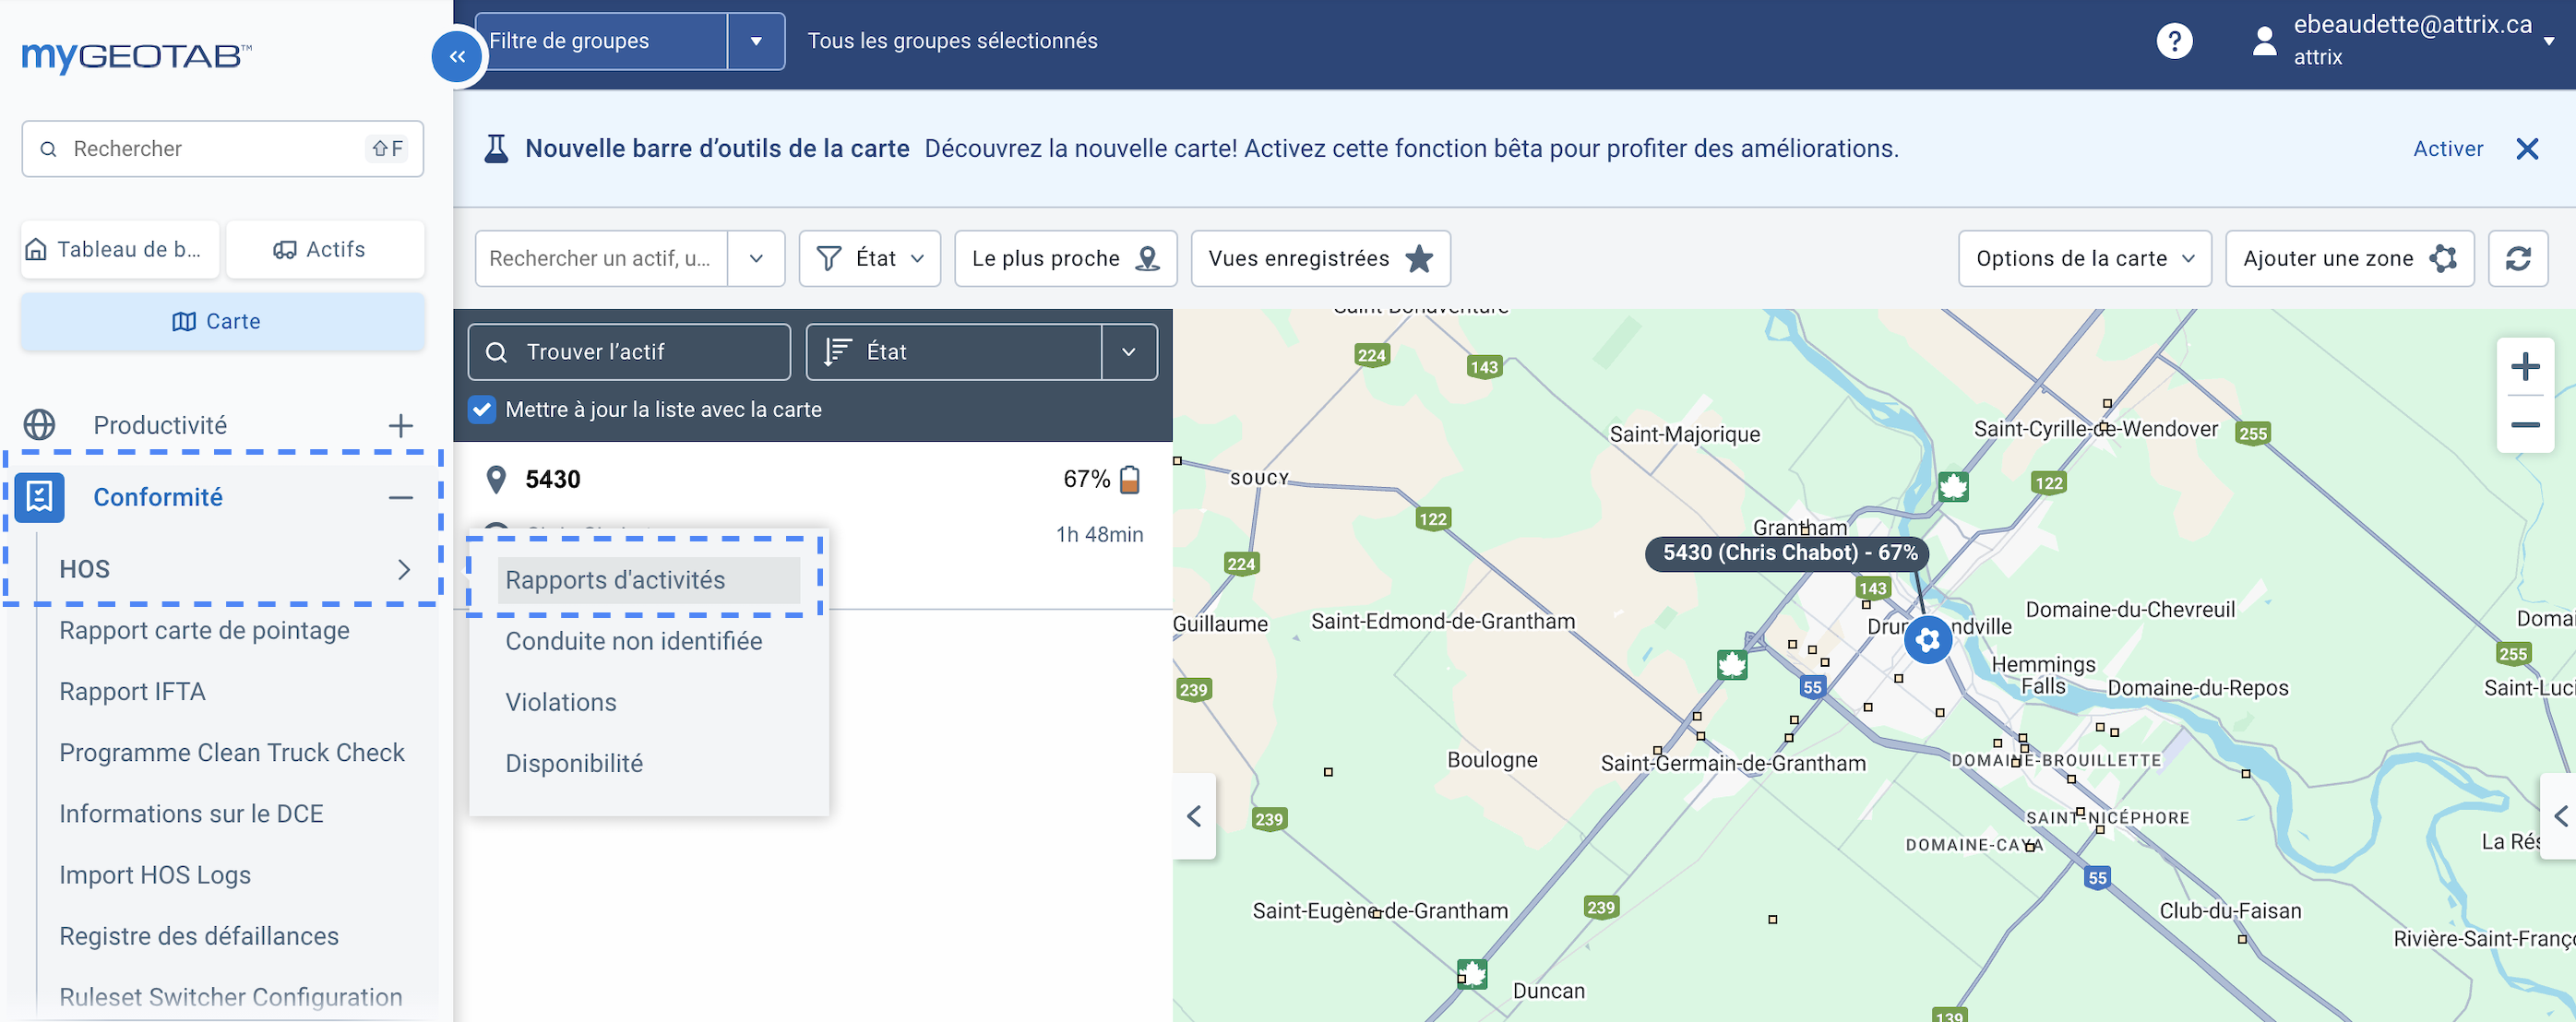Zoom in on the map with plus
2576x1022 pixels.
click(x=2524, y=367)
